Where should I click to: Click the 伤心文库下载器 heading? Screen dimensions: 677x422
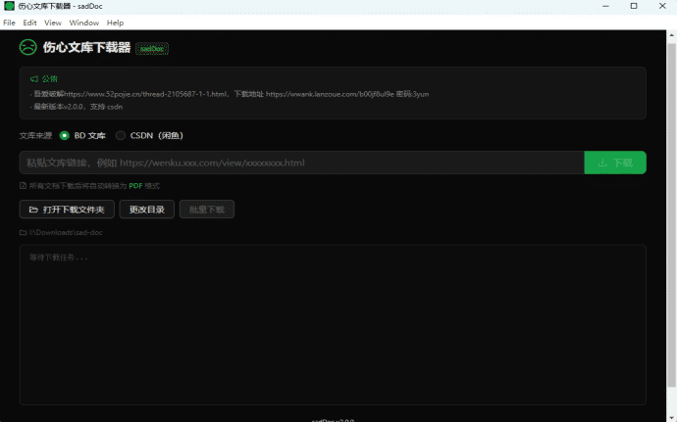(86, 47)
